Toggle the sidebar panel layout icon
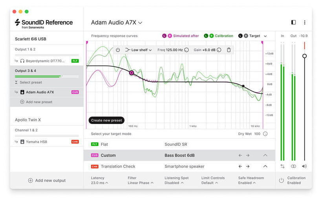Viewport: 322px width, 202px height. [x=293, y=22]
